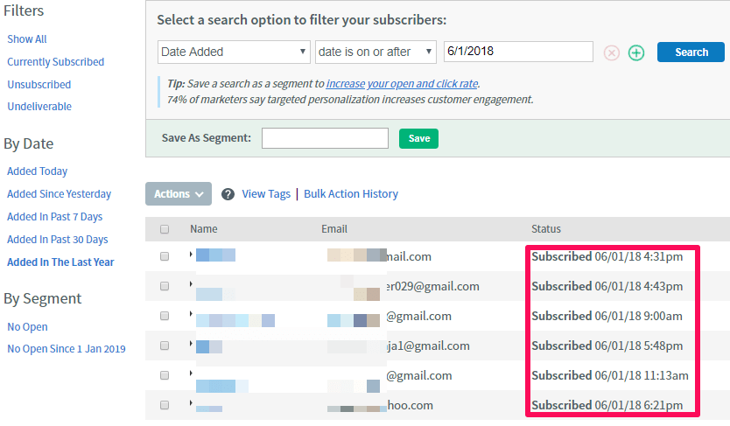
Task: Click the Save As Segment name field
Action: click(325, 138)
